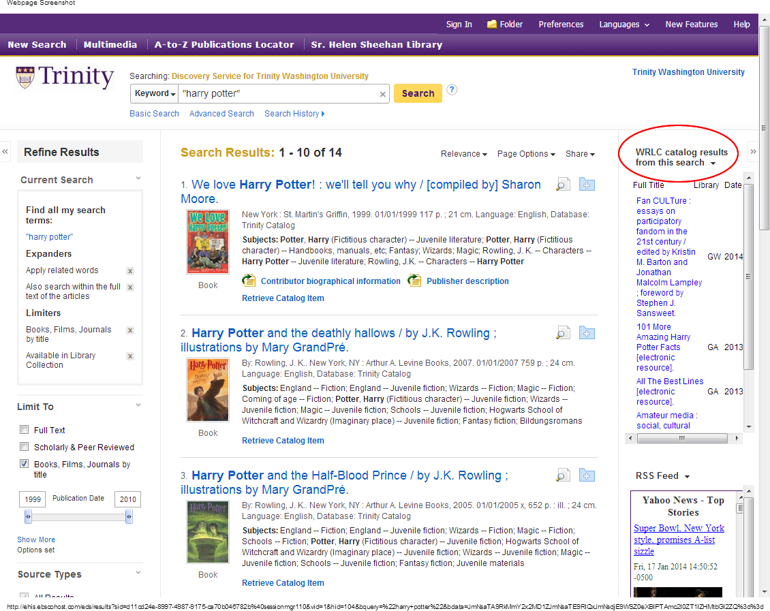
Task: Open preview icon for Half-Blood Prince result
Action: pyautogui.click(x=563, y=475)
